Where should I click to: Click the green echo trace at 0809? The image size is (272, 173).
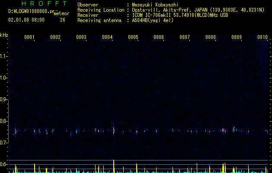pyautogui.click(x=234, y=129)
